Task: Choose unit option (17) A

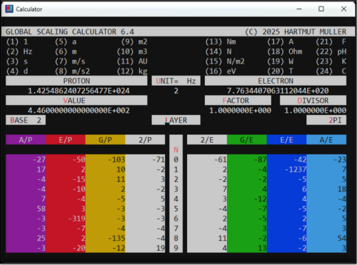Action: [x=281, y=41]
